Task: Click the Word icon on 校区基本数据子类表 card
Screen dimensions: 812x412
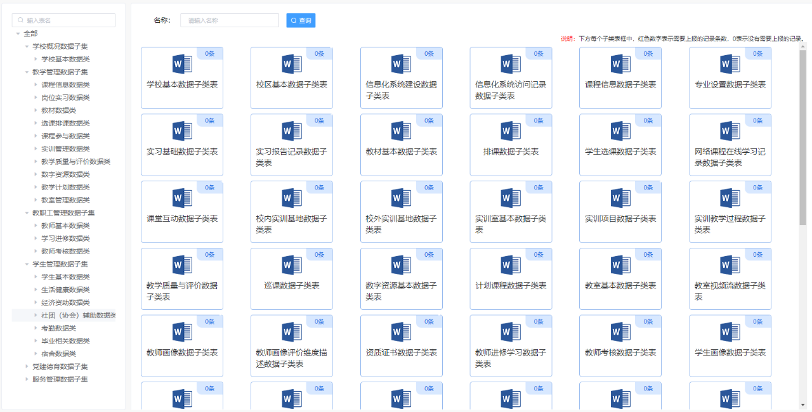Action: click(292, 64)
